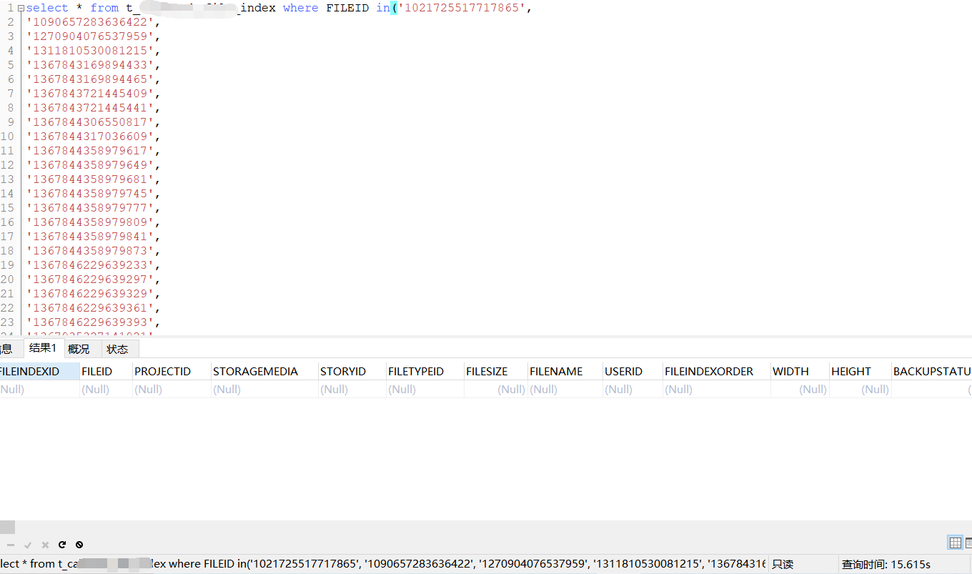Click the value '1367843721445409' in the editor

point(90,94)
